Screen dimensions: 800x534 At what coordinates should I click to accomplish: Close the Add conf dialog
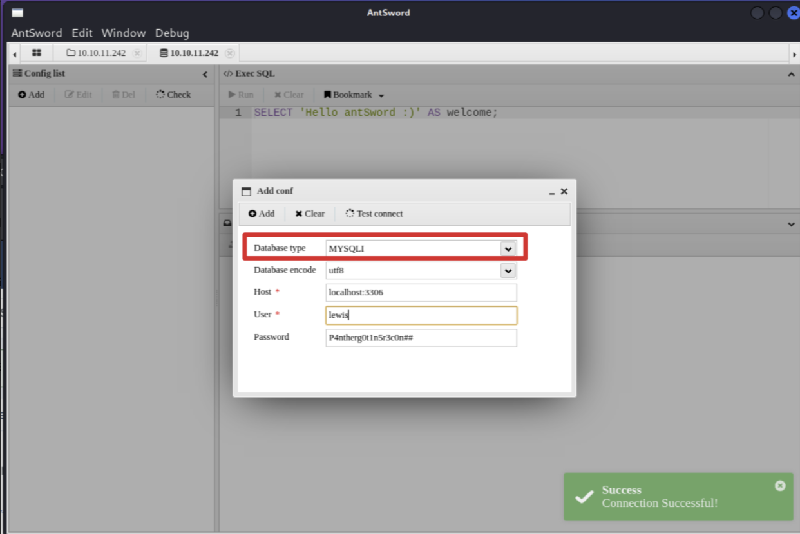click(x=564, y=192)
